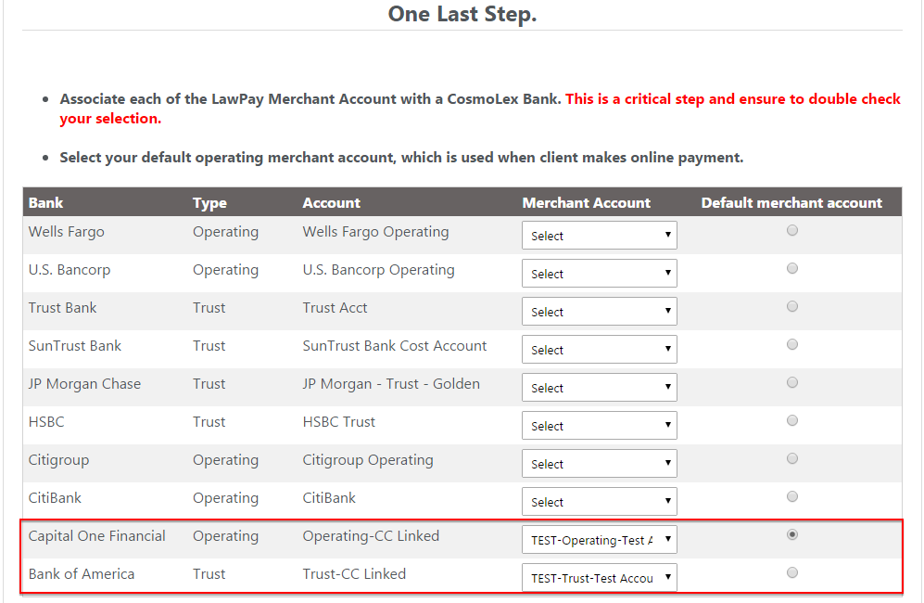
Task: Click the Bank column header
Action: coord(45,203)
